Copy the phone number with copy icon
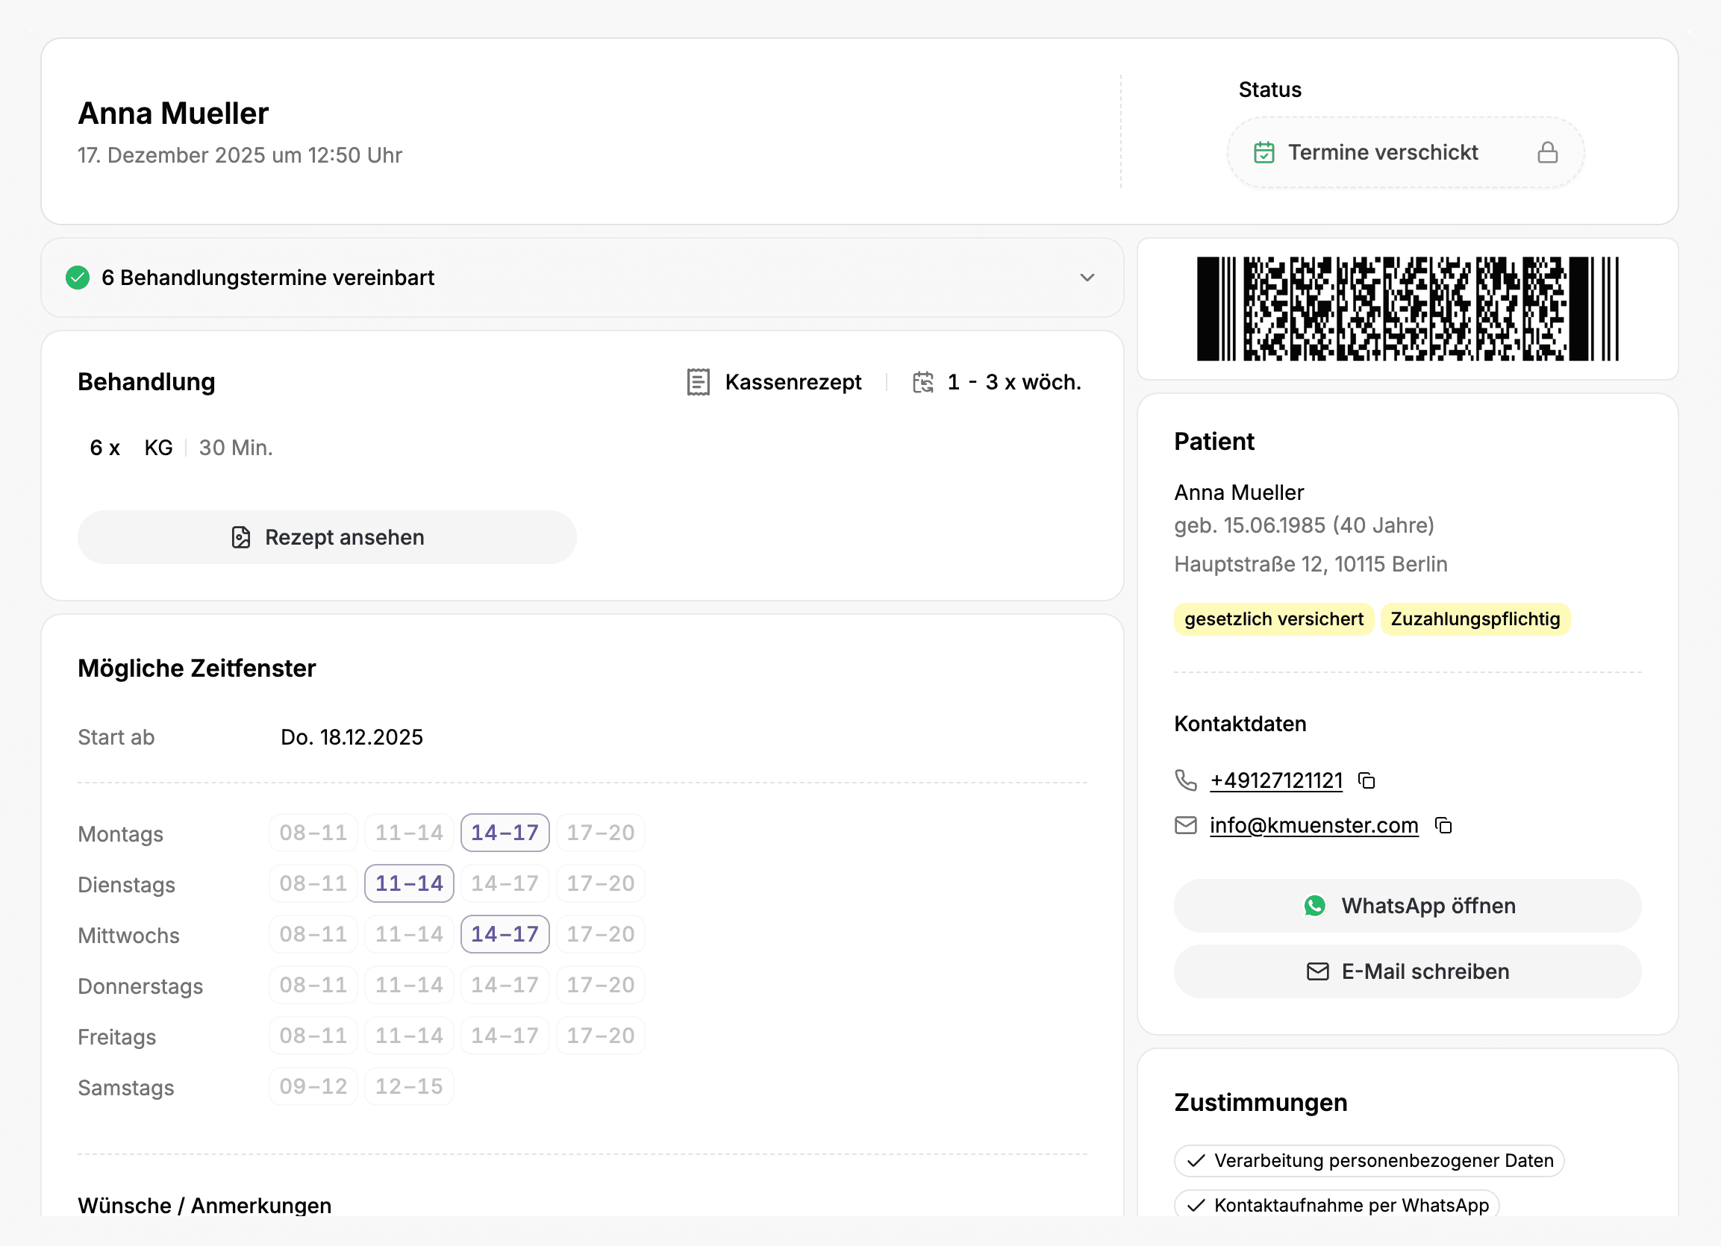This screenshot has width=1721, height=1246. pyautogui.click(x=1367, y=780)
